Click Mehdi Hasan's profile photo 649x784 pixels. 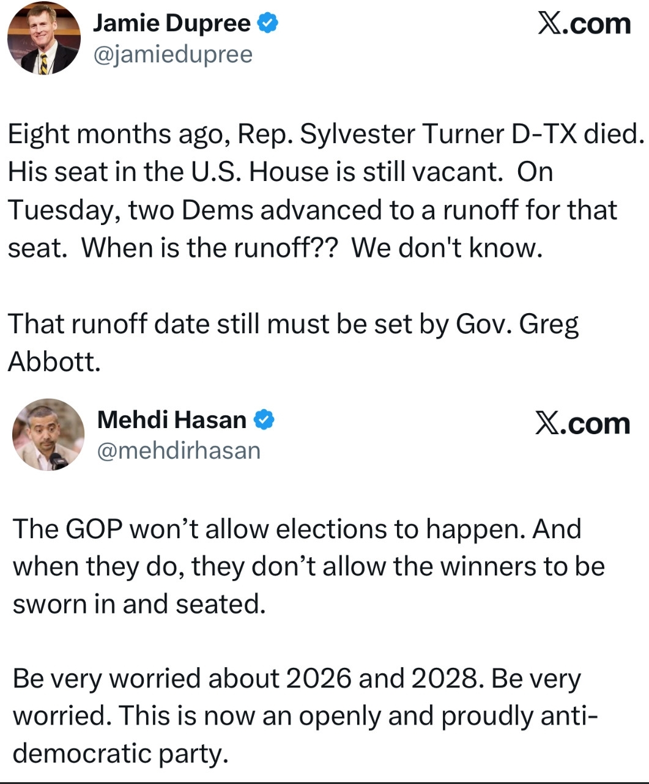coord(48,434)
